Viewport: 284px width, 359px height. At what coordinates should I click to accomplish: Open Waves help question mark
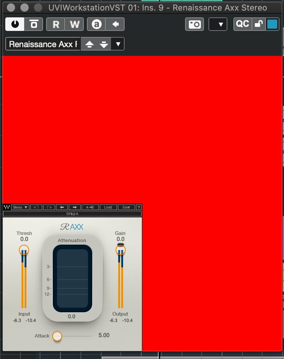(139, 207)
